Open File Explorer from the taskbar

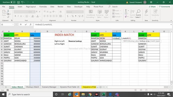[x=83, y=94]
